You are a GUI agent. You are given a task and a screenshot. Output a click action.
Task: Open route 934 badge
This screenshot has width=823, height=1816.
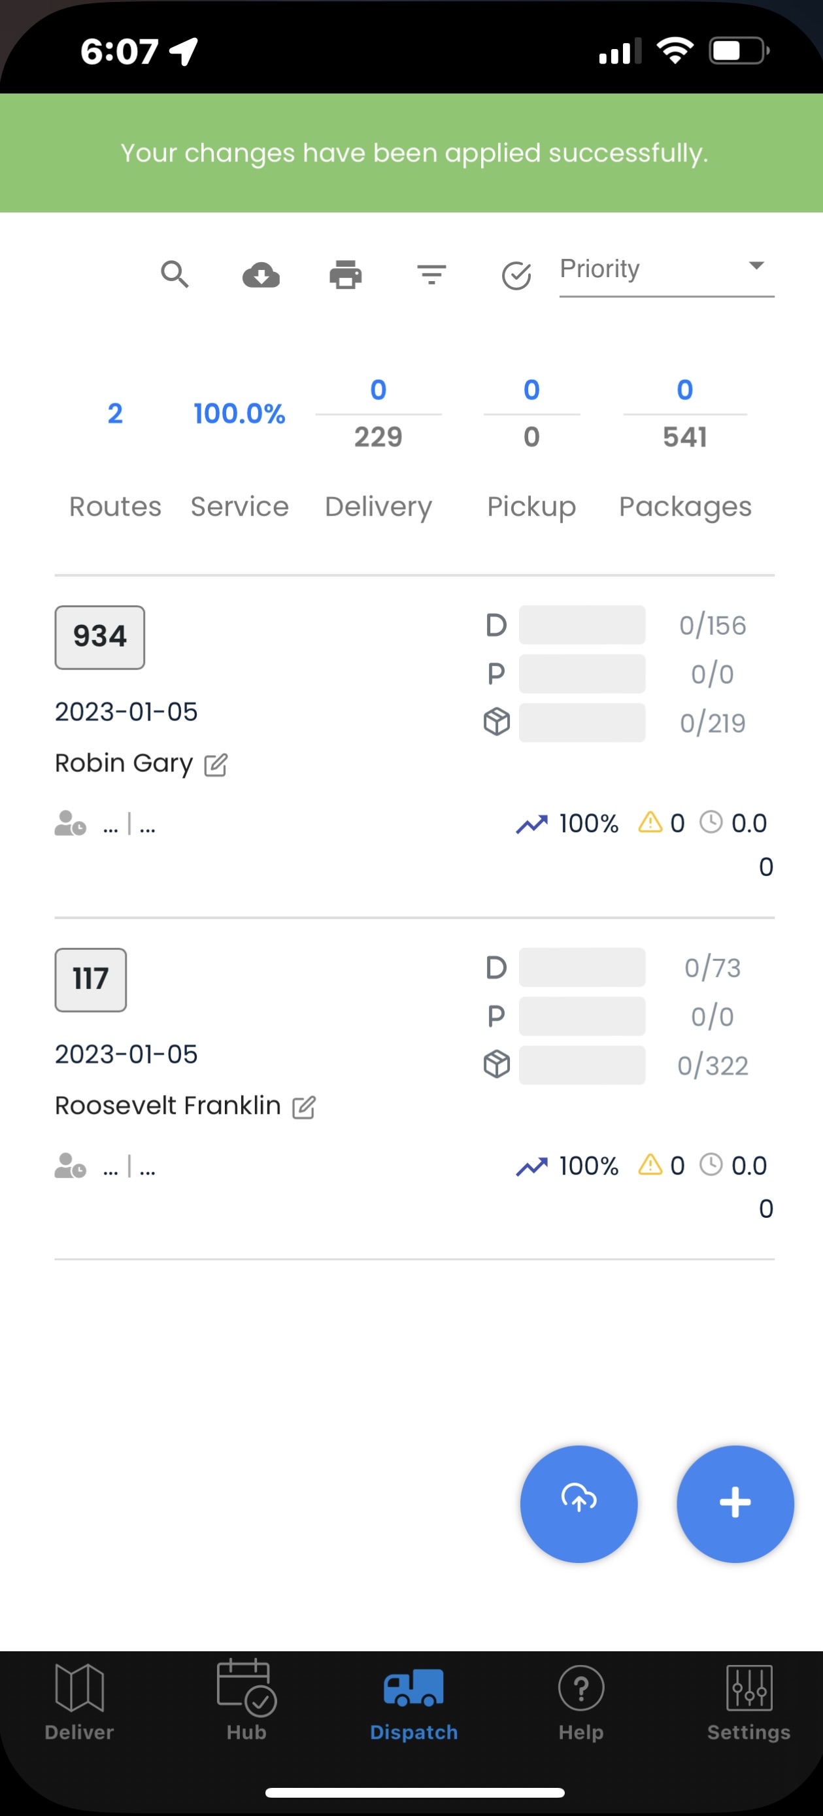100,637
